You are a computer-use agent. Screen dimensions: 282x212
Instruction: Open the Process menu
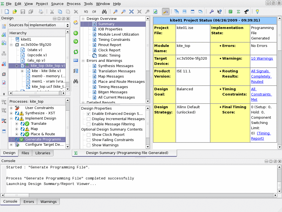pyautogui.click(x=74, y=4)
